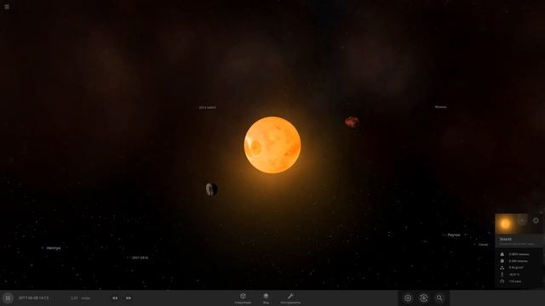Open the Симуляция menu
Screen dimensions: 545x306
[x=243, y=298]
